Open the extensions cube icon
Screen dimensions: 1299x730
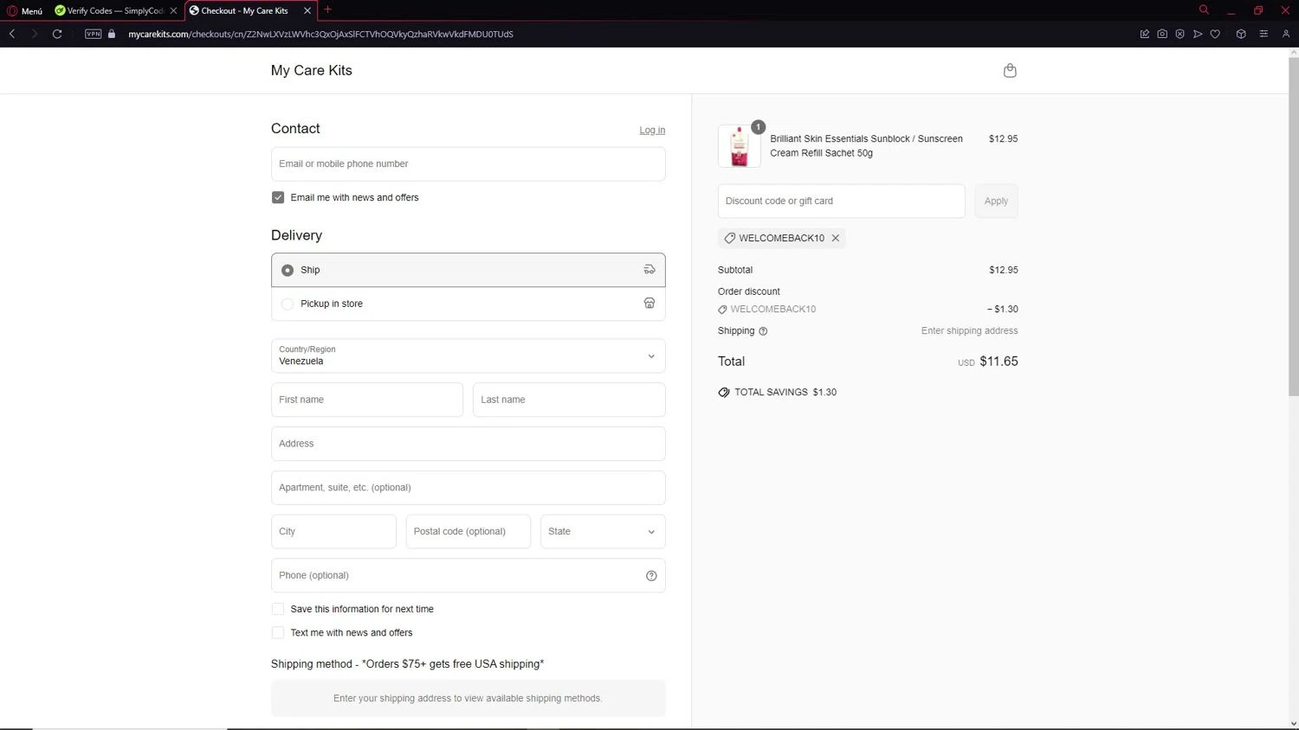tap(1241, 34)
